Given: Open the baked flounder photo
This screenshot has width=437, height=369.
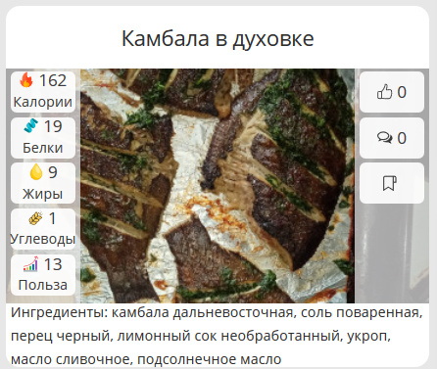Looking at the screenshot, I should [218, 186].
